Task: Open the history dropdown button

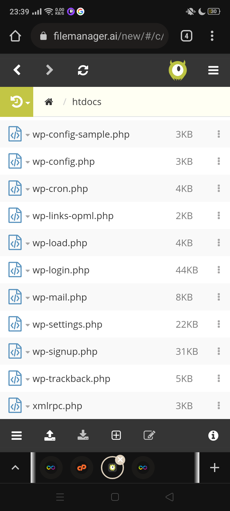Action: (19, 102)
